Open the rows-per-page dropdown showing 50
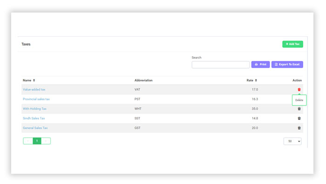 (292, 141)
